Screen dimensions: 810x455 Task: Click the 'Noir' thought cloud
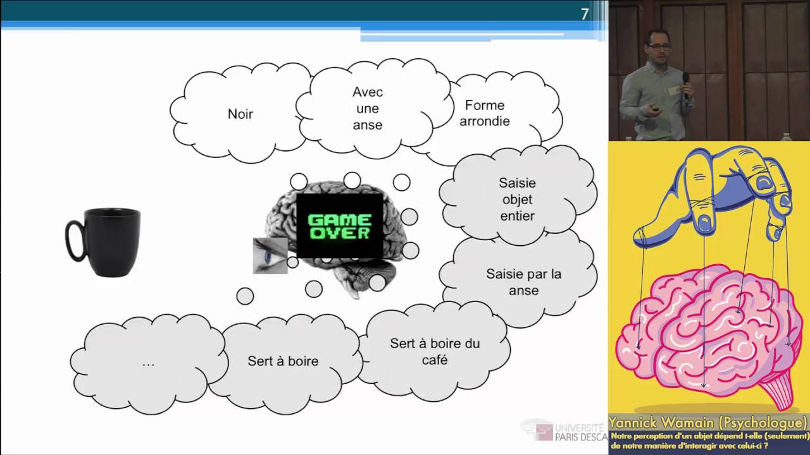(240, 114)
